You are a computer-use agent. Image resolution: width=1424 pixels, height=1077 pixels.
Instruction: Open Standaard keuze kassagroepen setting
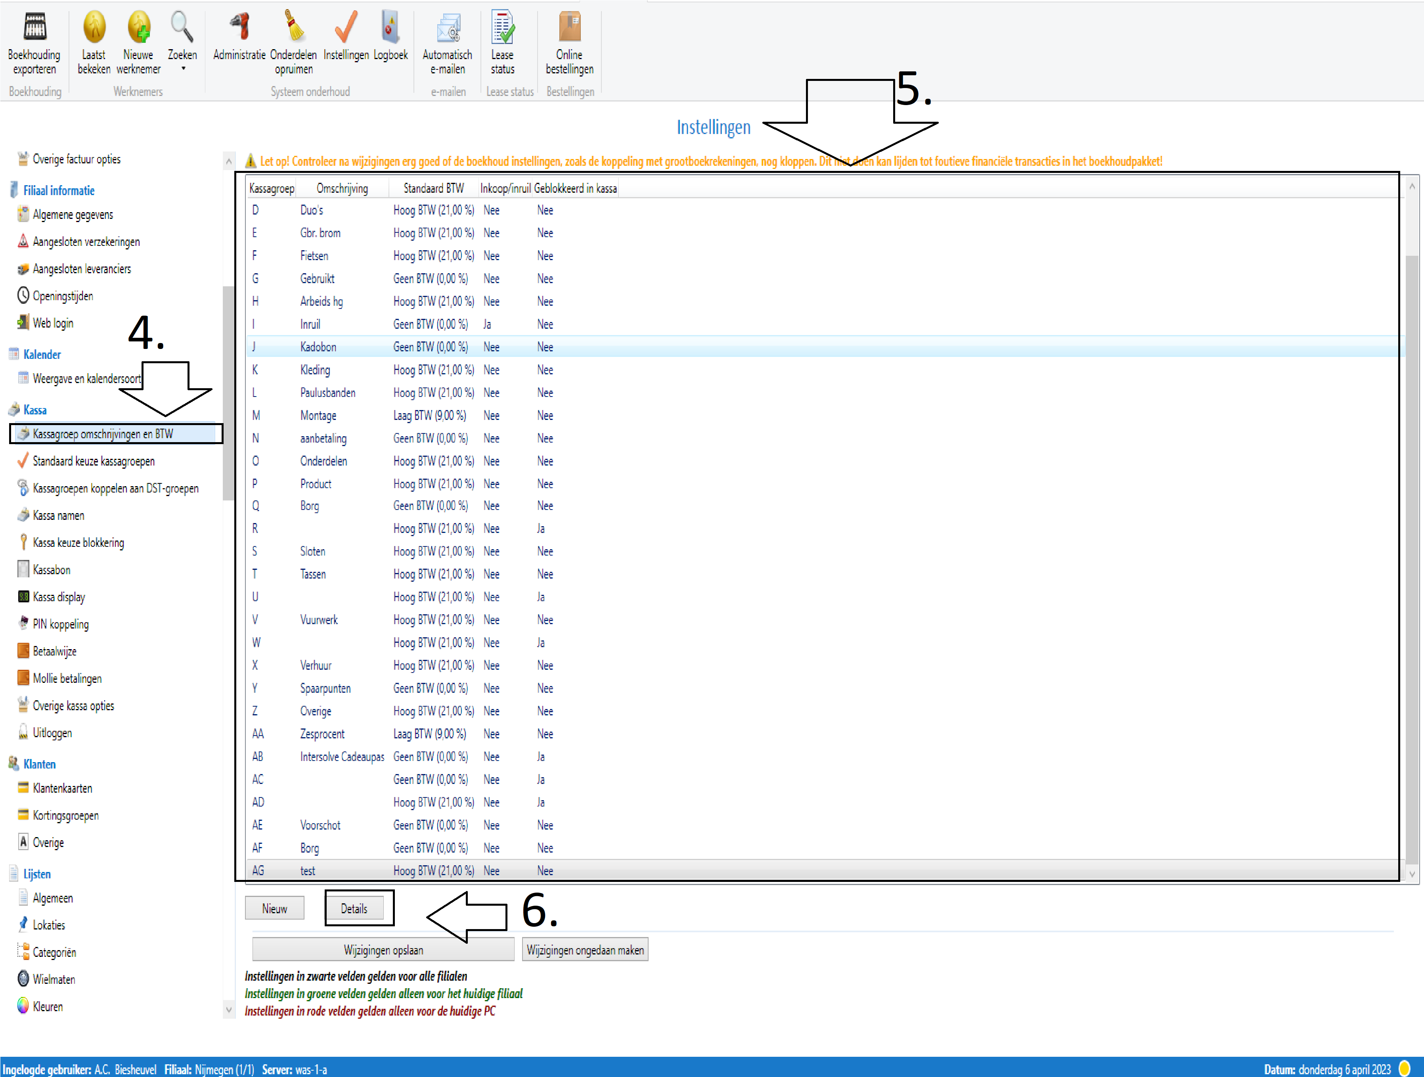point(93,462)
